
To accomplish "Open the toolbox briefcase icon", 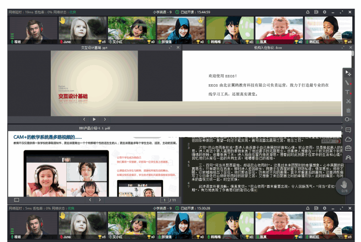I will [x=349, y=148].
